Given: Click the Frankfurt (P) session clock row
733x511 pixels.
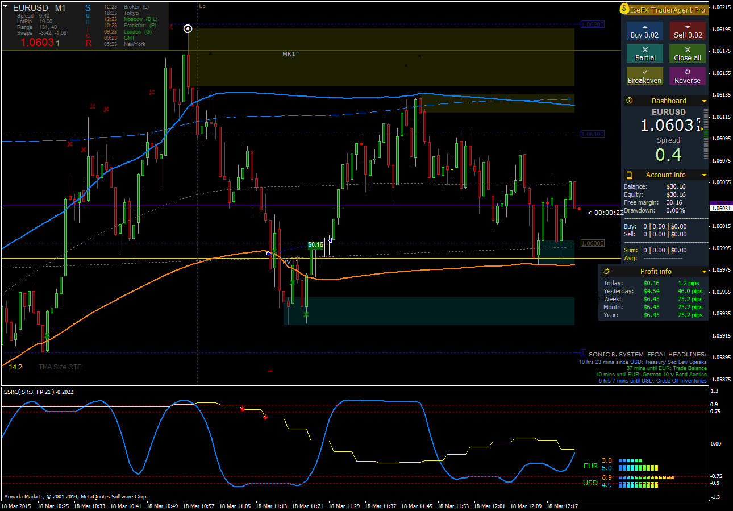Looking at the screenshot, I should (x=131, y=26).
